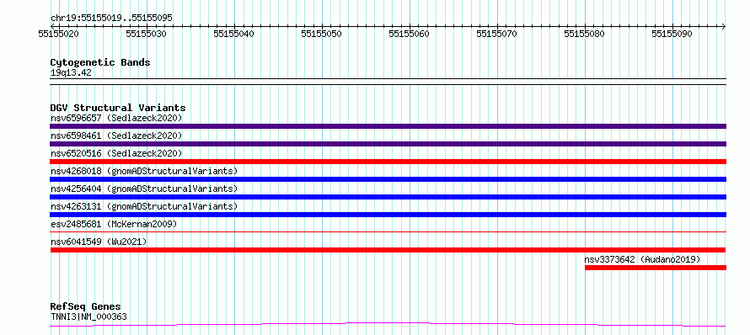This screenshot has width=750, height=335.
Task: Click ruler position 55155080
Action: pos(585,34)
